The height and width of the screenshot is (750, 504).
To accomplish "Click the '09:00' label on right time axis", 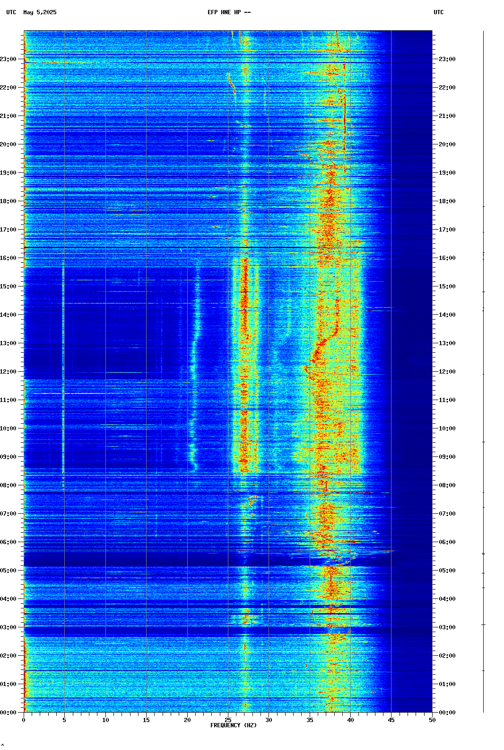I will pos(447,457).
